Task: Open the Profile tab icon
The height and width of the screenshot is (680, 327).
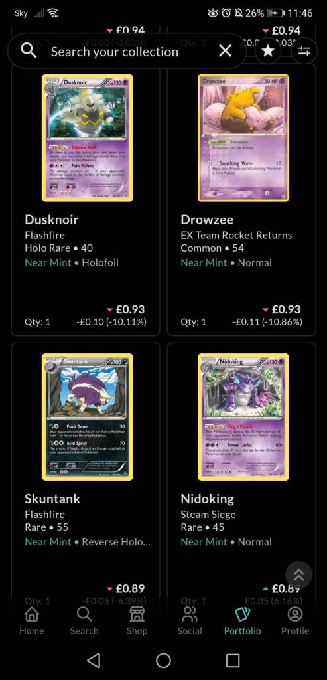Action: (295, 614)
